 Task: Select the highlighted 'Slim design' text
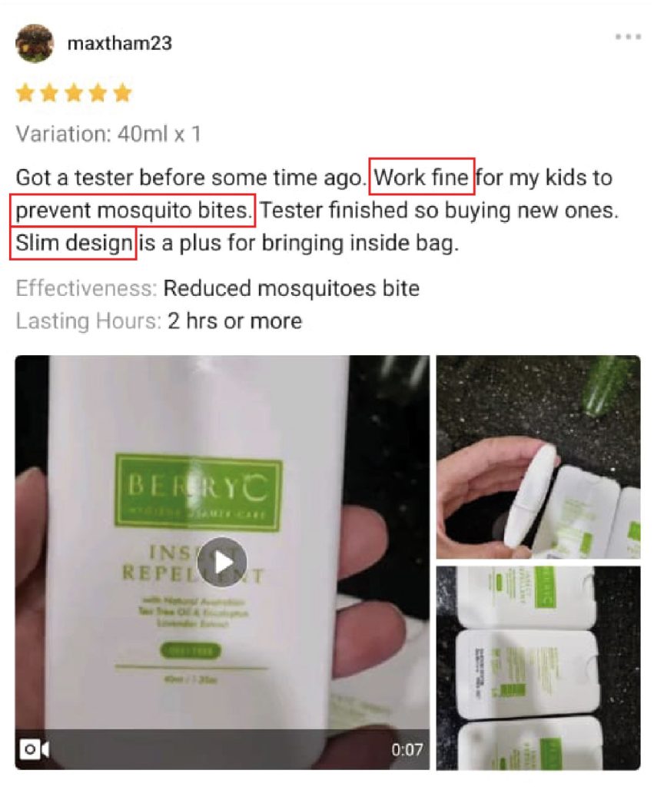(x=73, y=244)
